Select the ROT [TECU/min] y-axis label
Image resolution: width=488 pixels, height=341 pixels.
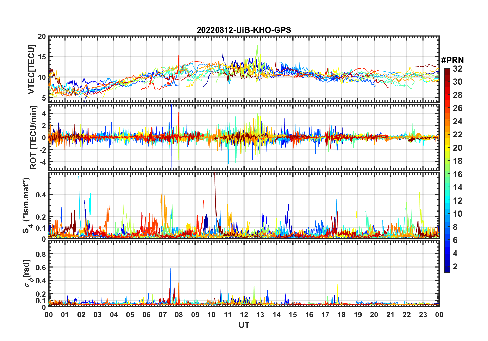click(33, 137)
